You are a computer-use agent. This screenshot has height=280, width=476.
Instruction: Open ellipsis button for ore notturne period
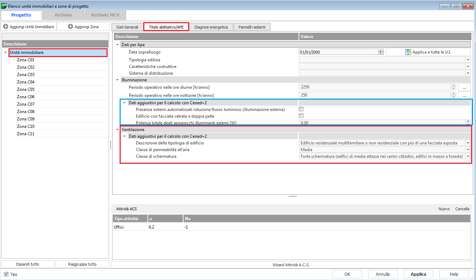[x=464, y=95]
